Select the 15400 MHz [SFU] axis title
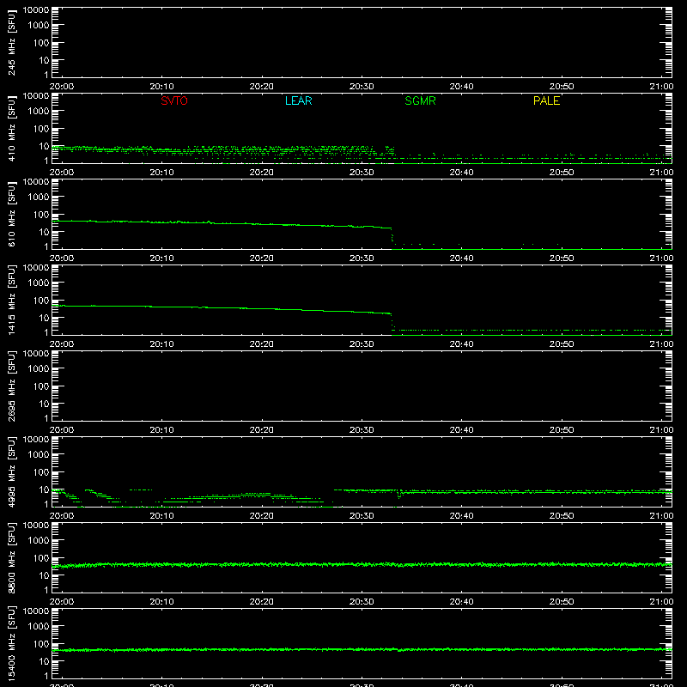Image resolution: width=687 pixels, height=687 pixels. [x=11, y=644]
